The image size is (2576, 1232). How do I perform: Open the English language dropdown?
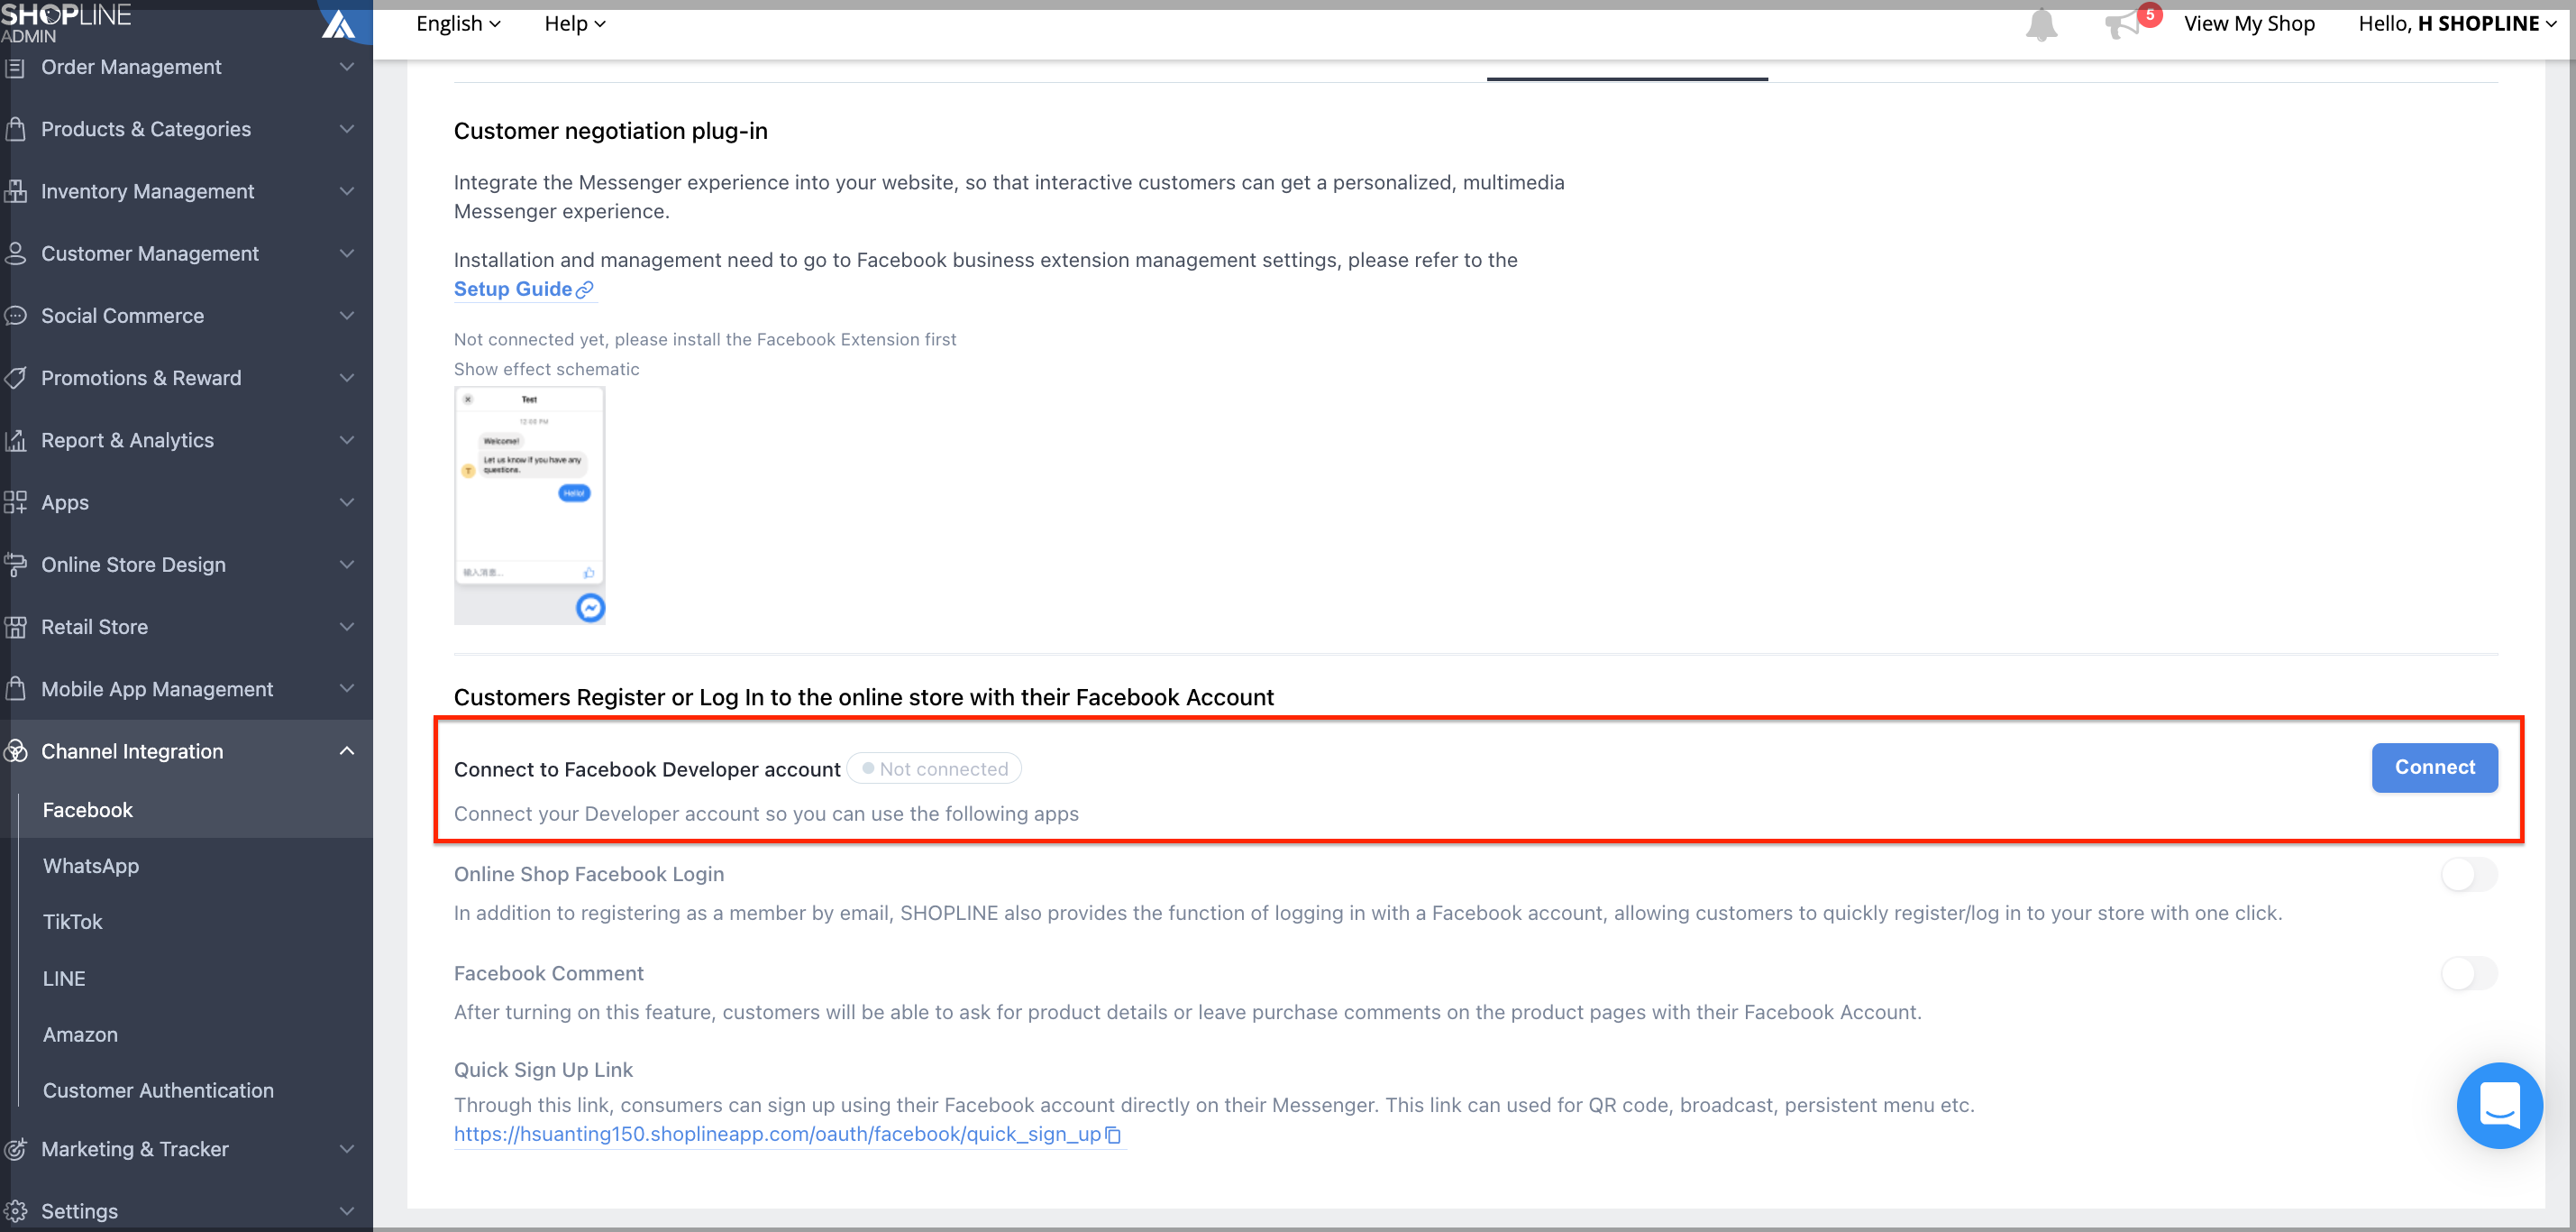pos(458,24)
